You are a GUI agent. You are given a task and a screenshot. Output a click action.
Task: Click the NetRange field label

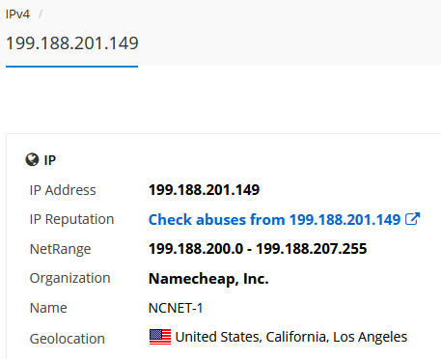point(60,249)
